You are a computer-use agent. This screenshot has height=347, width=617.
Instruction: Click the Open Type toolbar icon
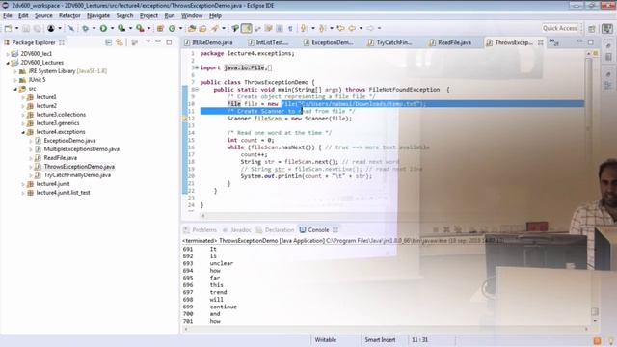point(192,28)
